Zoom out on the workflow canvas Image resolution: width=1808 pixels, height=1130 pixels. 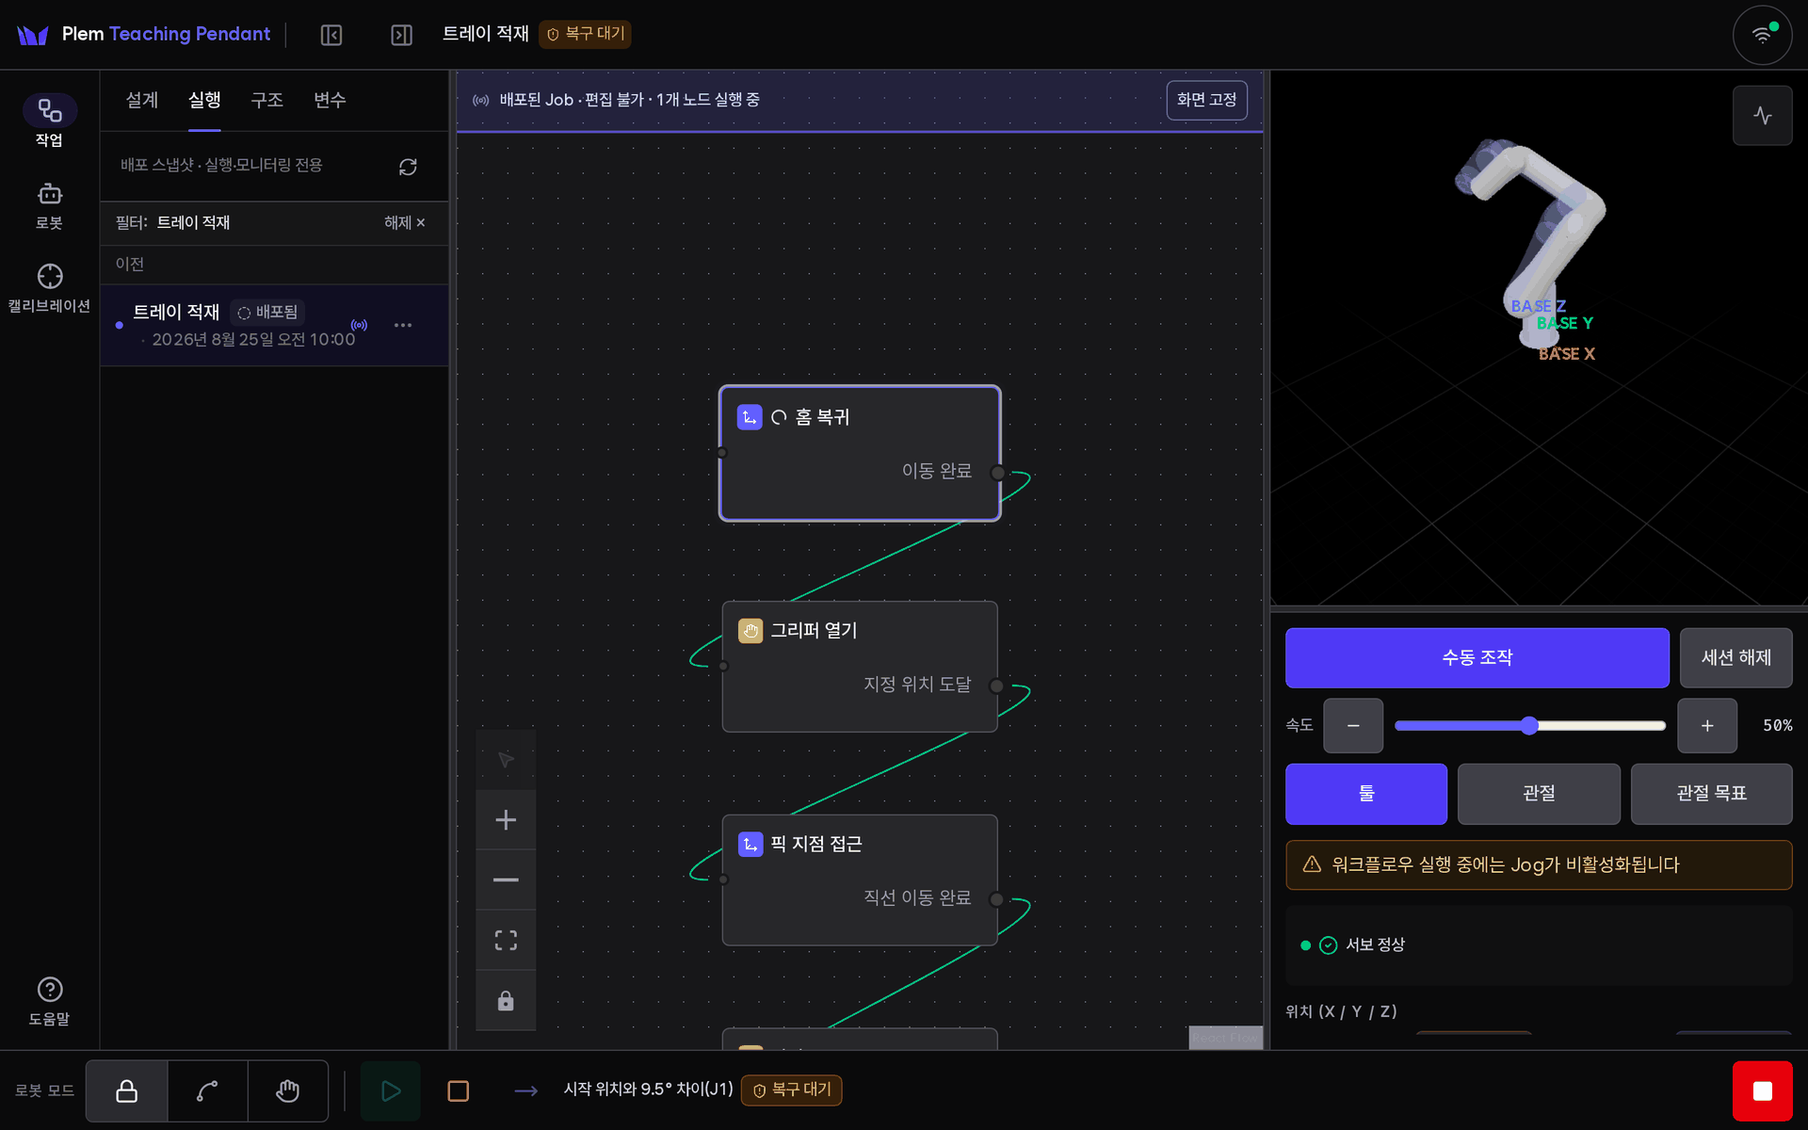[506, 880]
